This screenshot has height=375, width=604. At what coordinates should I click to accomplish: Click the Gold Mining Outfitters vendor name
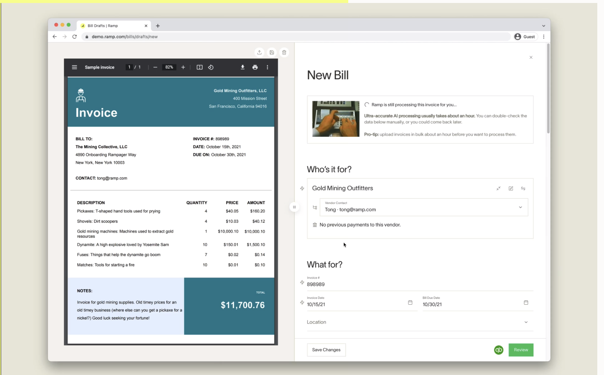[x=342, y=188]
